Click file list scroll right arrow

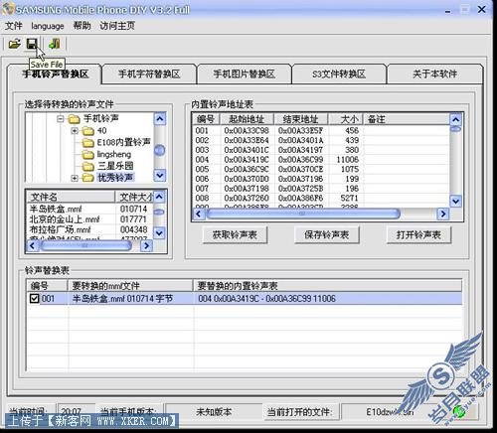146,245
